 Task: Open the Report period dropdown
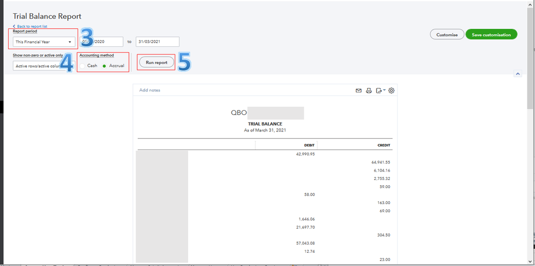pos(44,42)
